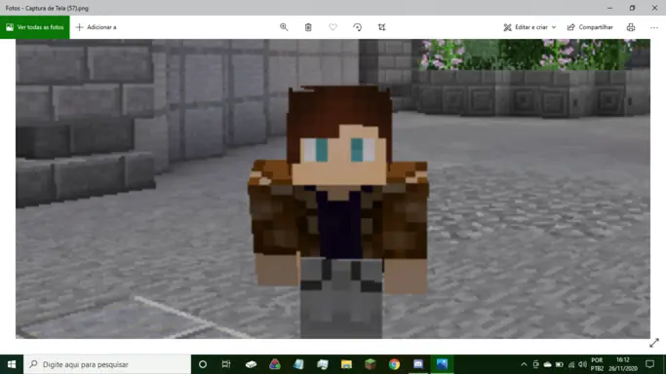Open the three-dot more options menu
Screen dimensions: 666x374
click(x=654, y=27)
